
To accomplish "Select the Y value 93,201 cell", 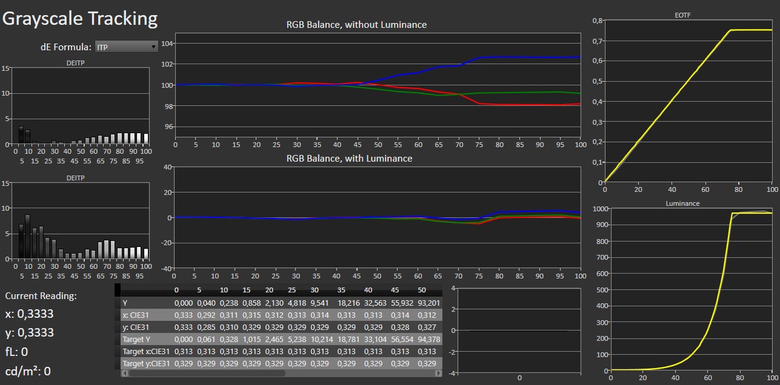I will [x=427, y=303].
